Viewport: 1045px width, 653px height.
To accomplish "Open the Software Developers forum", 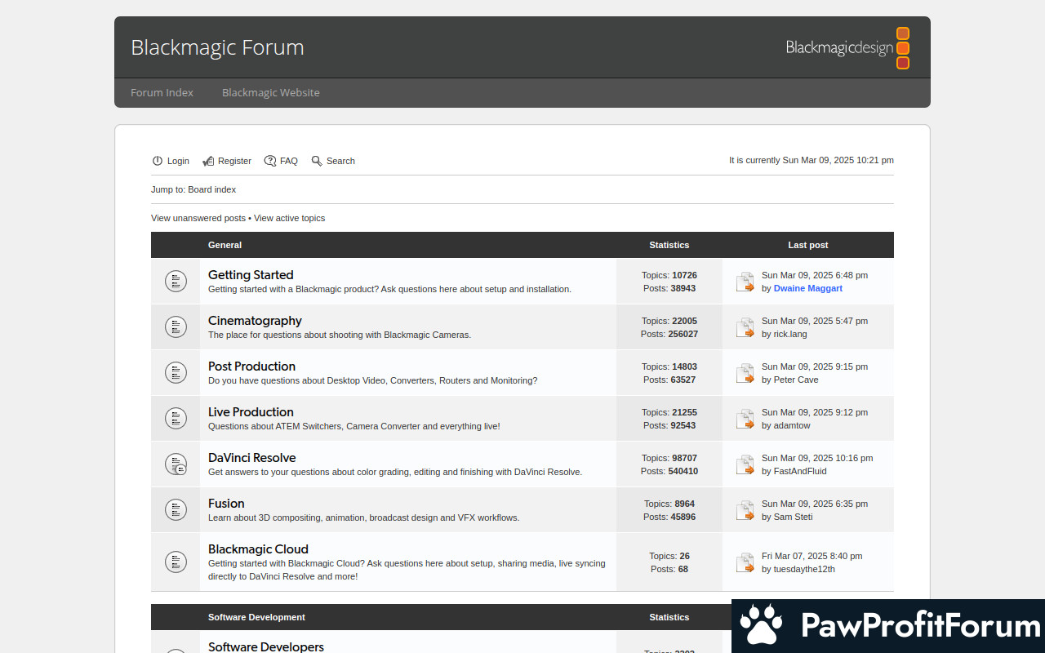I will [266, 646].
